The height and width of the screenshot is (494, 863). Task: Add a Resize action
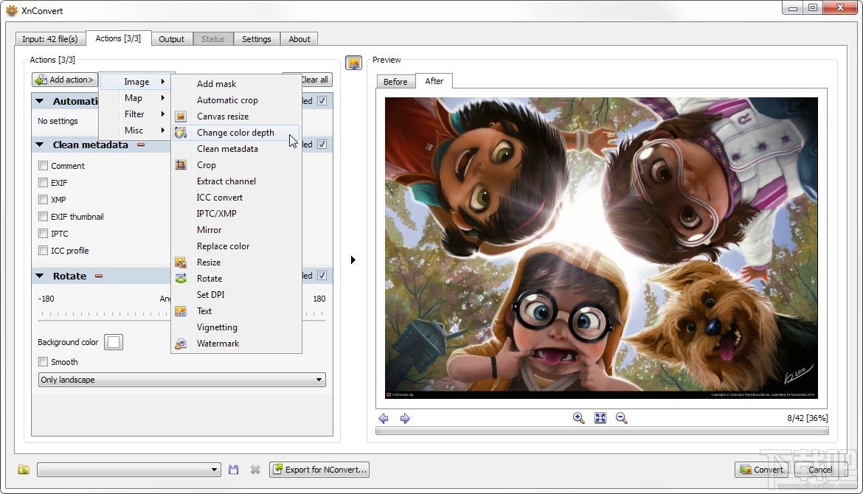209,262
